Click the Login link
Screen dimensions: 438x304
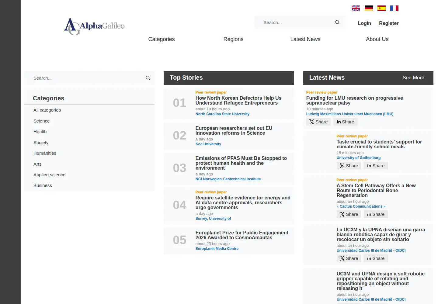click(x=364, y=23)
